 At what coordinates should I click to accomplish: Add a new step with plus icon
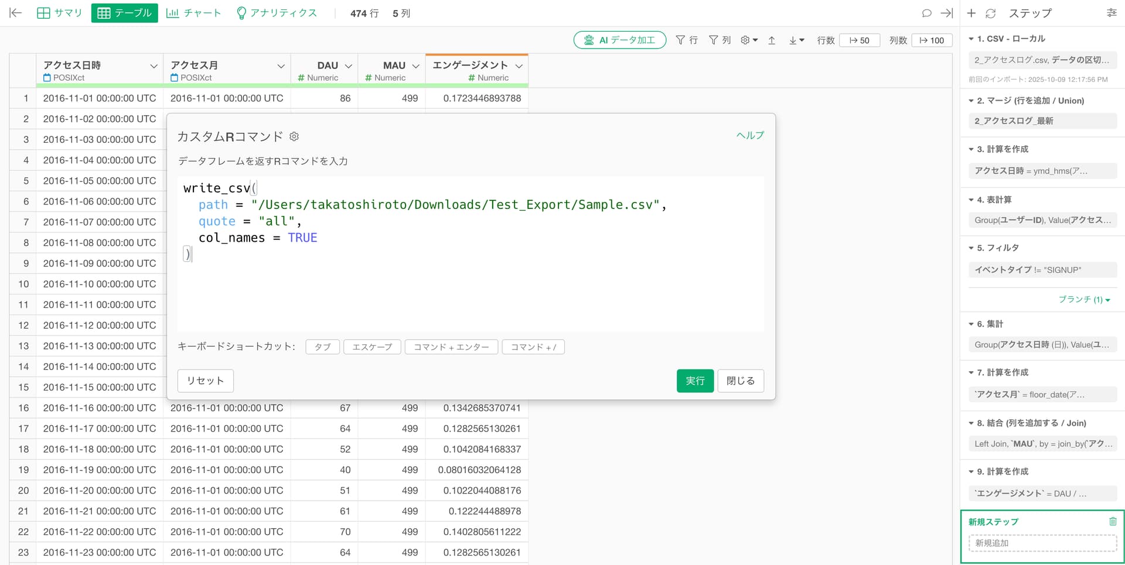click(x=971, y=13)
